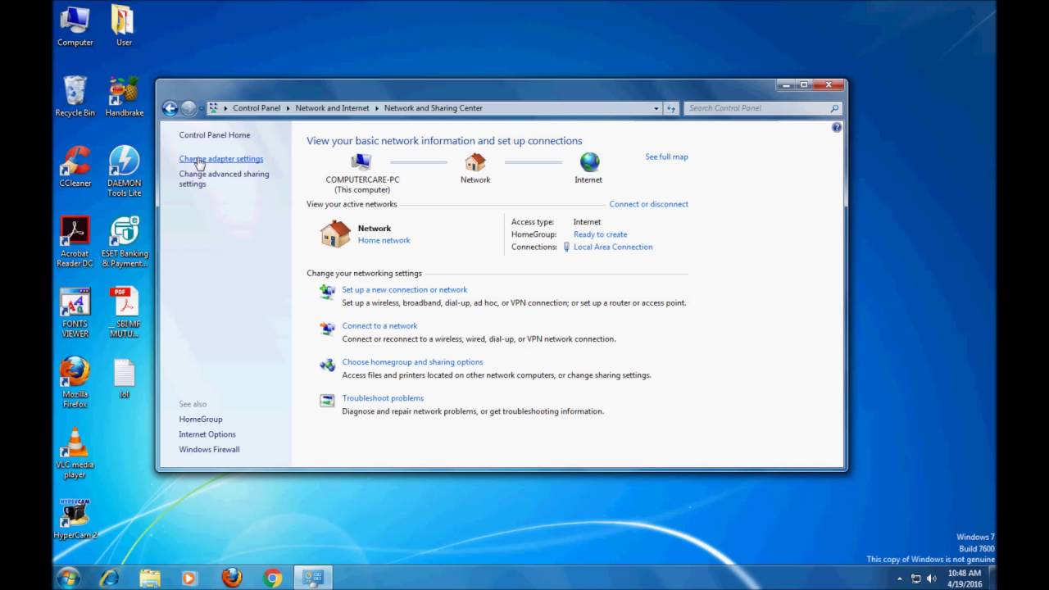Click the Connect to a network icon
This screenshot has height=590, width=1049.
click(327, 329)
